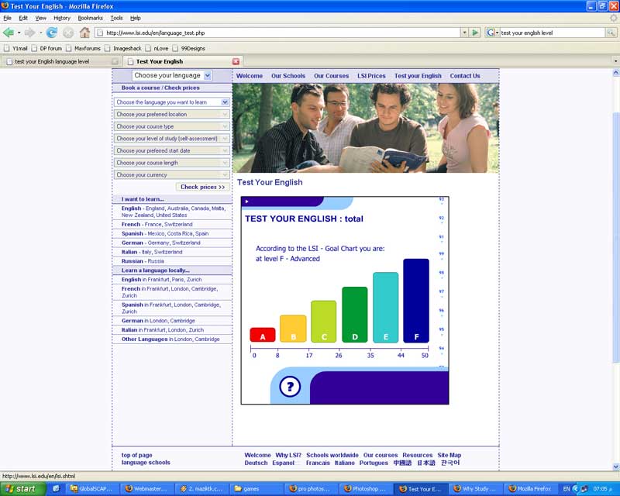Click the Our Schools navigation link
620x496 pixels.
288,76
